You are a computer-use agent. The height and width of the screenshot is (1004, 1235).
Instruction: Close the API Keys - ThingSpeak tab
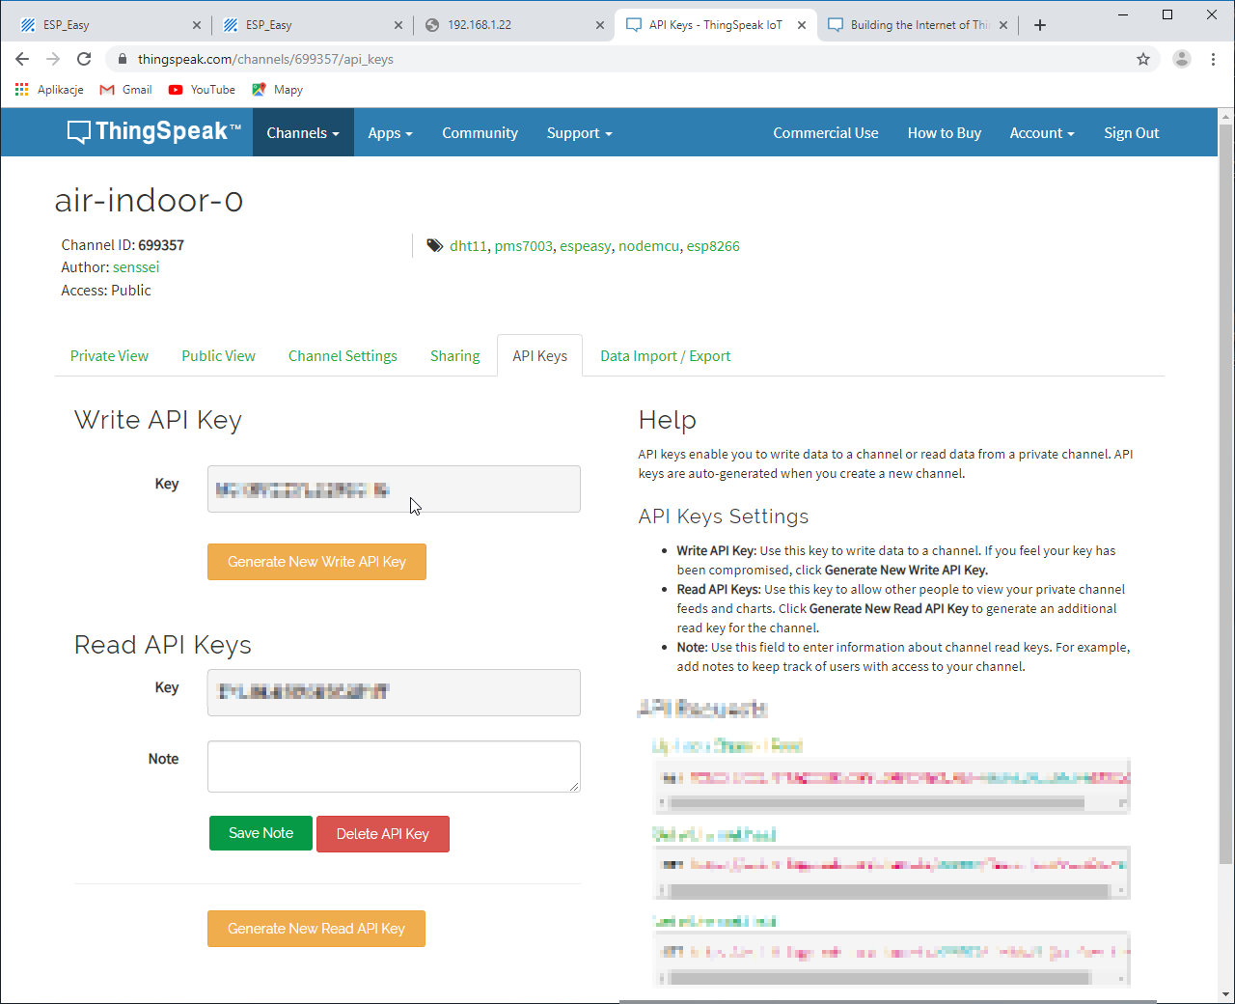[802, 25]
